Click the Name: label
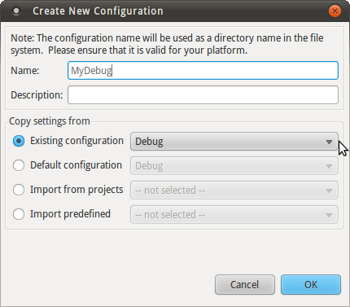This screenshot has width=350, height=307. (x=25, y=71)
